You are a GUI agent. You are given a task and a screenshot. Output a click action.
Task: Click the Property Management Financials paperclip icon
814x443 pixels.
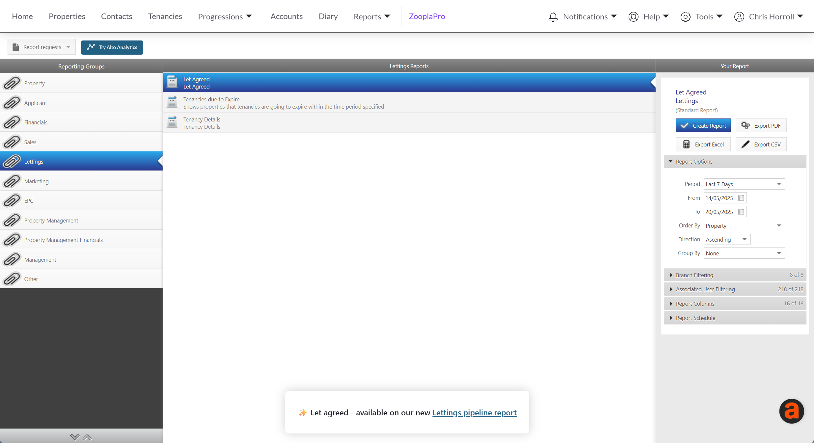point(12,240)
